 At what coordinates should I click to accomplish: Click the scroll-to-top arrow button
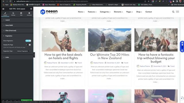click(181, 98)
